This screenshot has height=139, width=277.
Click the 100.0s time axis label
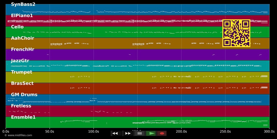pyautogui.click(x=93, y=131)
